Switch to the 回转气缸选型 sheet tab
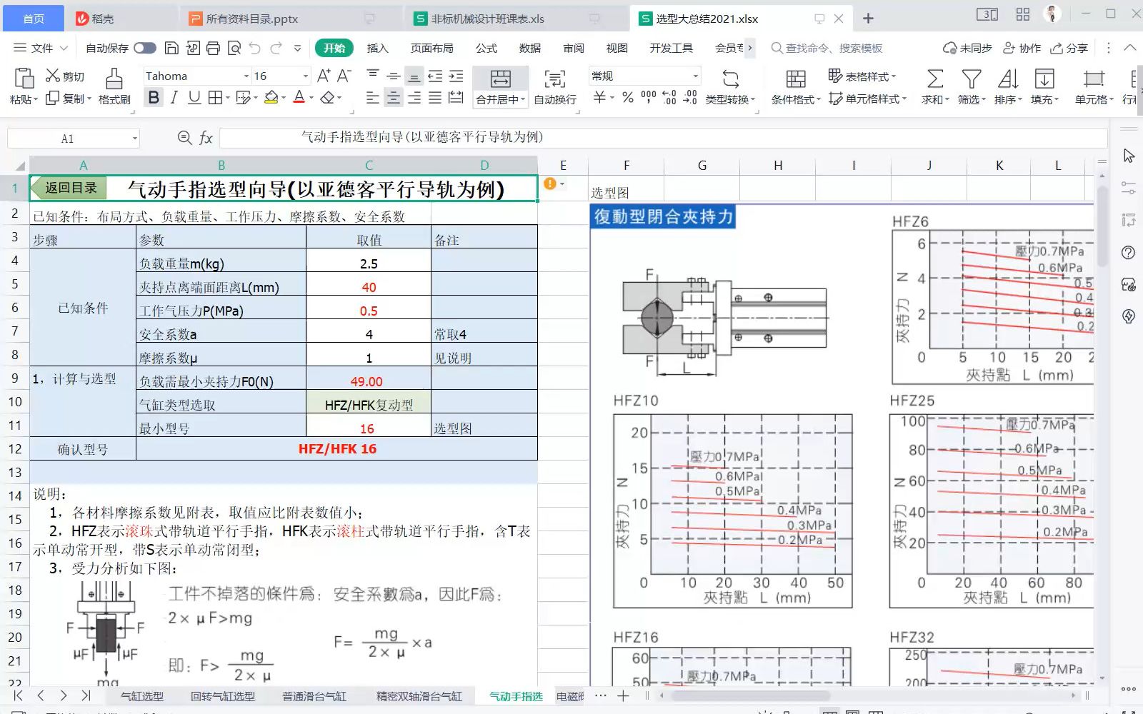Screen dimensions: 1143x714 pyautogui.click(x=222, y=696)
